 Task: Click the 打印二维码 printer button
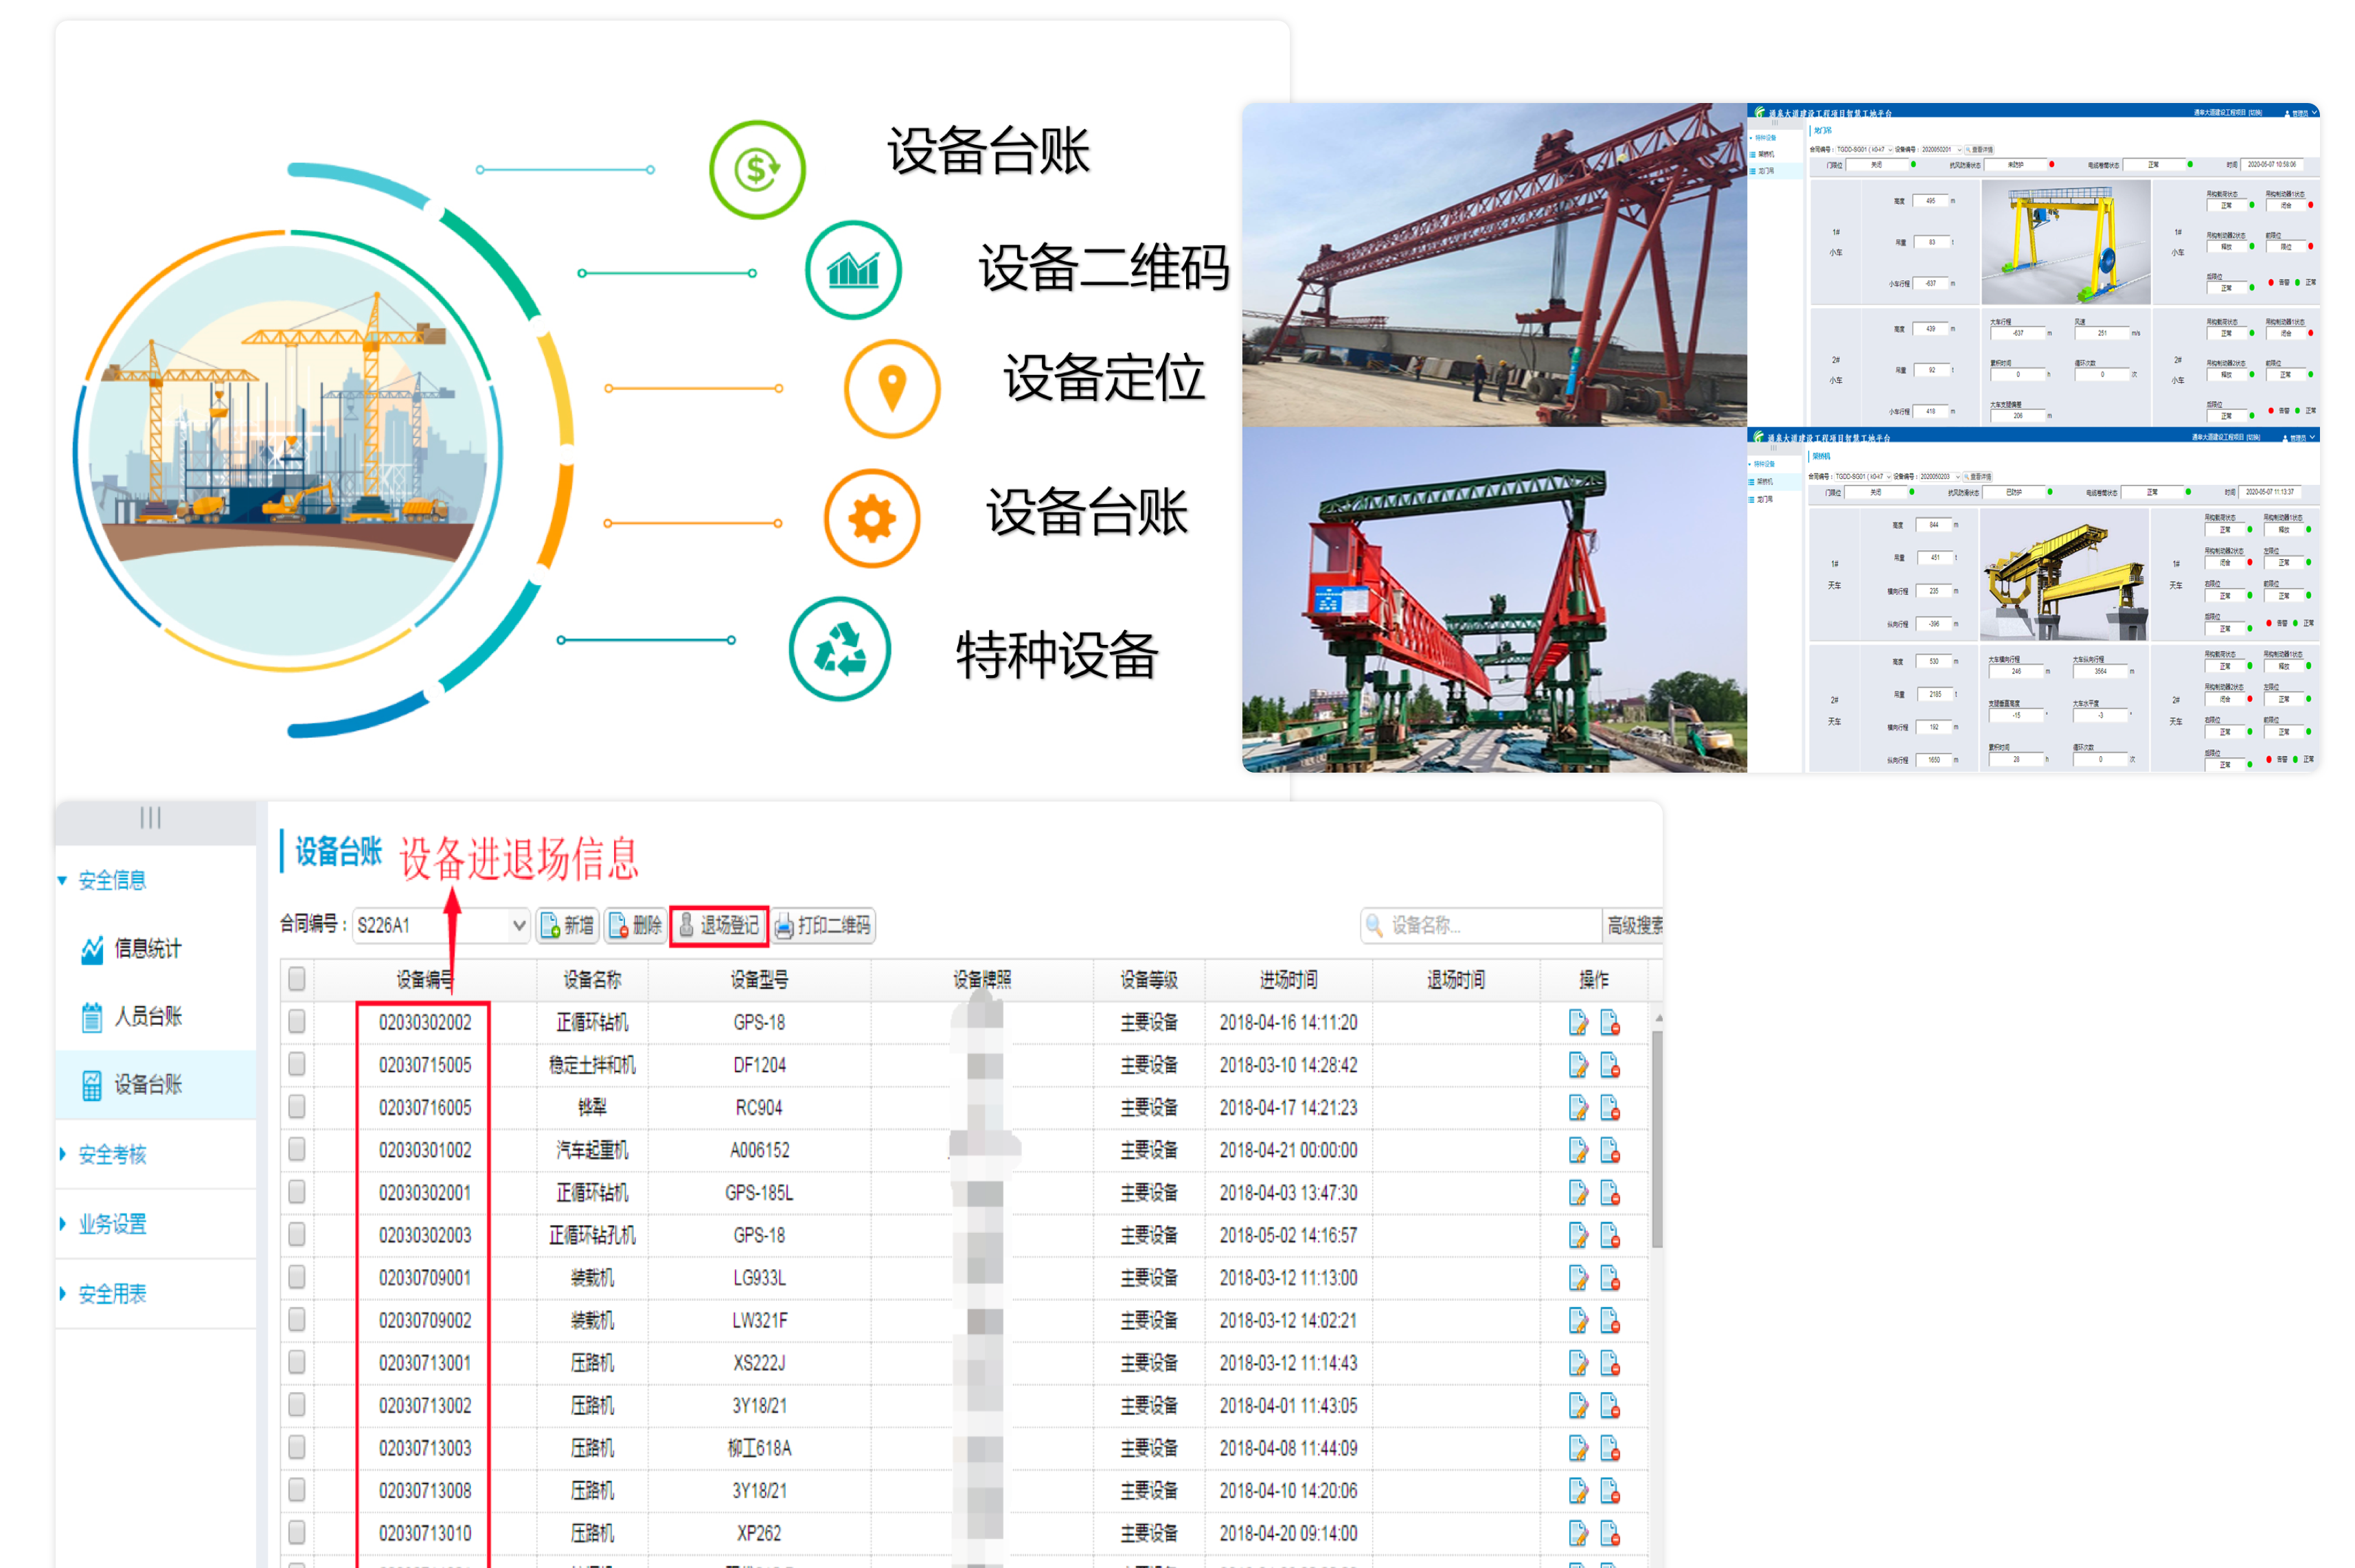(823, 925)
